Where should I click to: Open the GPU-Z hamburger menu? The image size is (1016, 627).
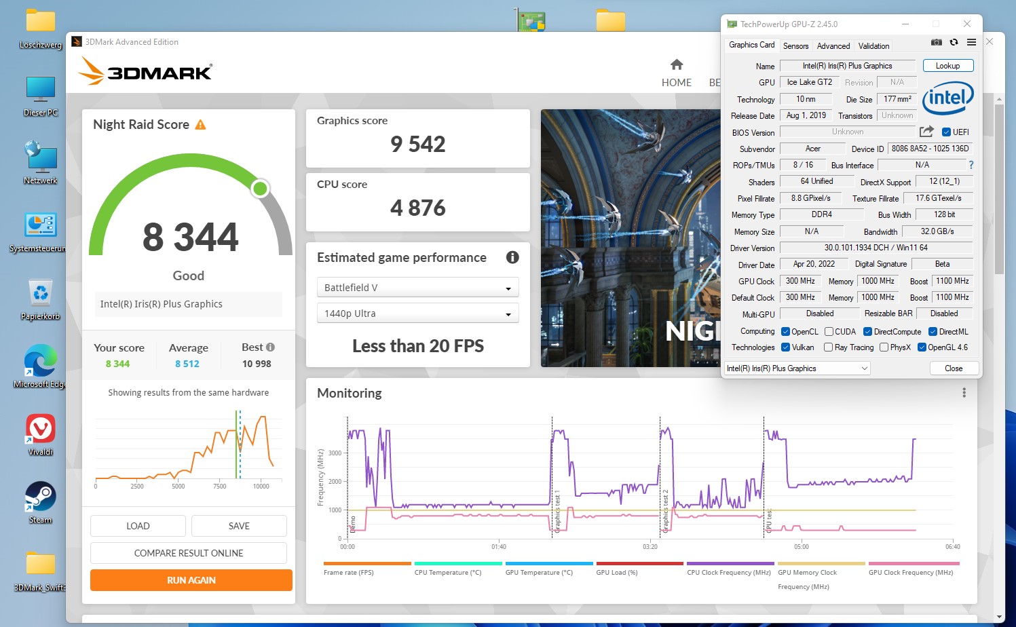point(971,42)
